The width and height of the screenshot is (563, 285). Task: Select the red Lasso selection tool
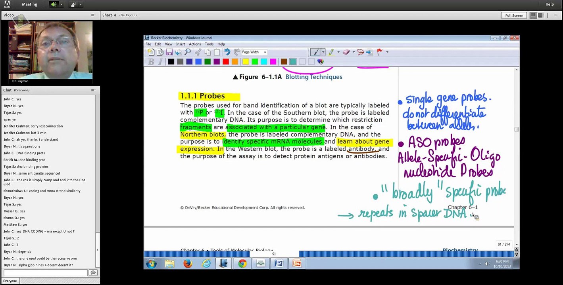[360, 52]
